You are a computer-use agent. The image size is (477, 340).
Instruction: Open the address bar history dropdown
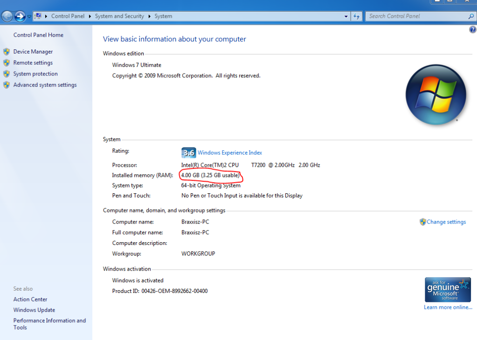pos(346,16)
